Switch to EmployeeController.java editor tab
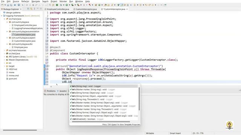Screen dimensions: 241x135 (x=57, y=9)
